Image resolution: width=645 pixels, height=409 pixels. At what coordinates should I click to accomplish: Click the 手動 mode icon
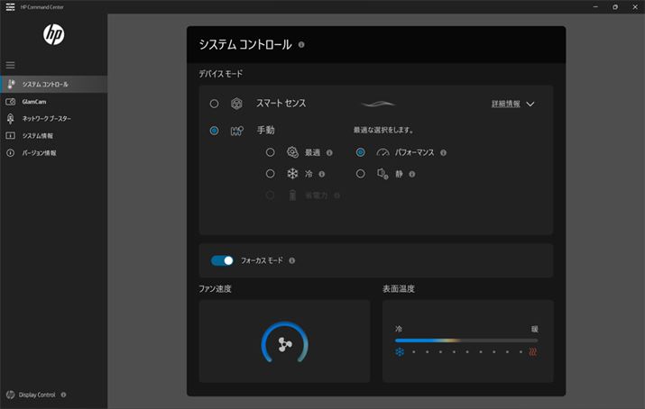pyautogui.click(x=237, y=131)
